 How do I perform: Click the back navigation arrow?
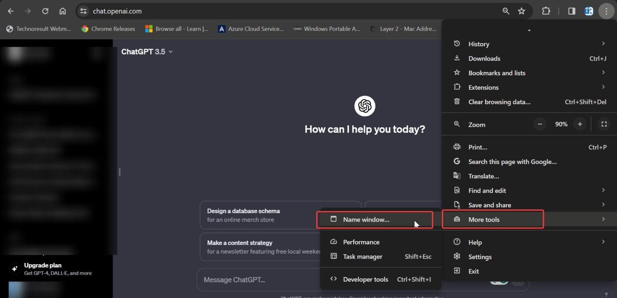point(10,11)
